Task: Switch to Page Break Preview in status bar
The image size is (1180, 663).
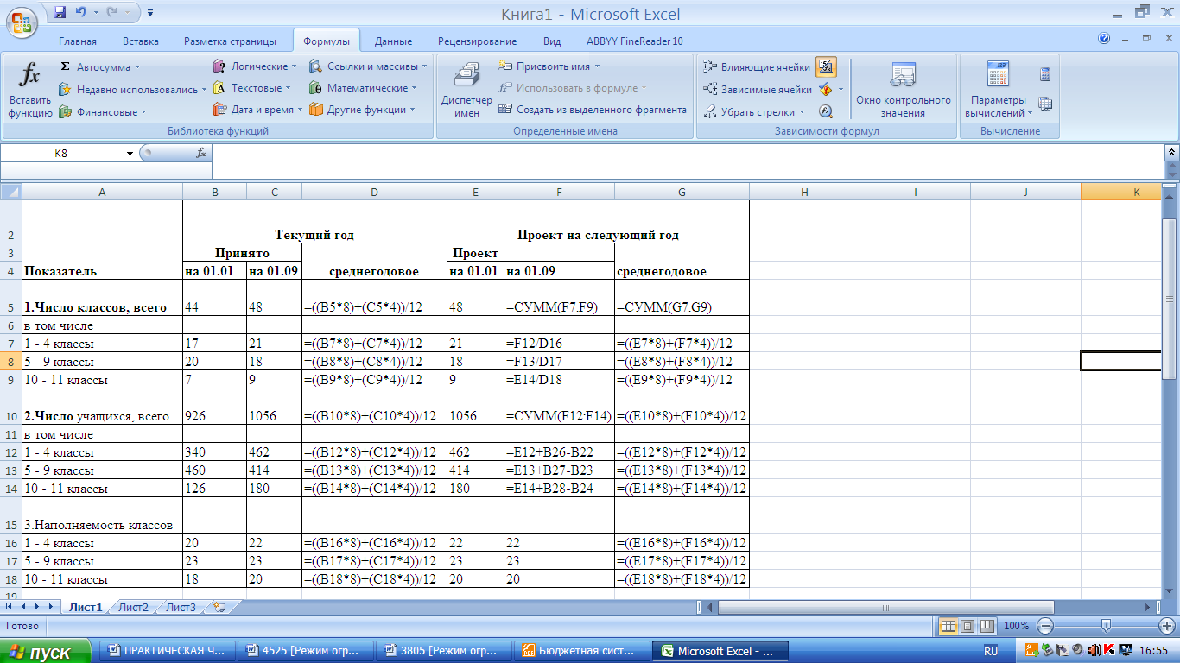Action: click(x=987, y=625)
